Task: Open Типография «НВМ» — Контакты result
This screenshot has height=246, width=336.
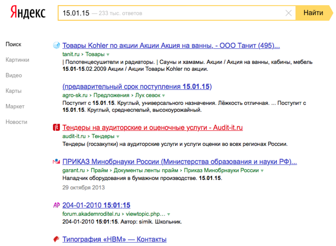Action: click(x=114, y=239)
